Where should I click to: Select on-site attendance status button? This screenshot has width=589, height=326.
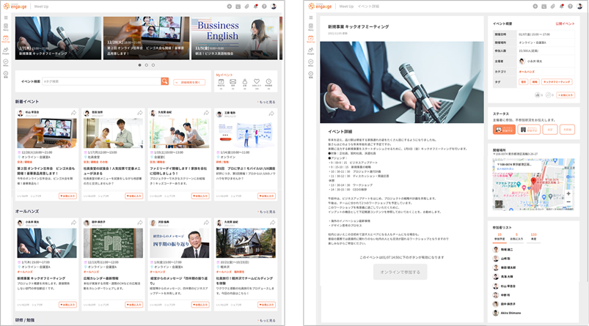(x=529, y=130)
